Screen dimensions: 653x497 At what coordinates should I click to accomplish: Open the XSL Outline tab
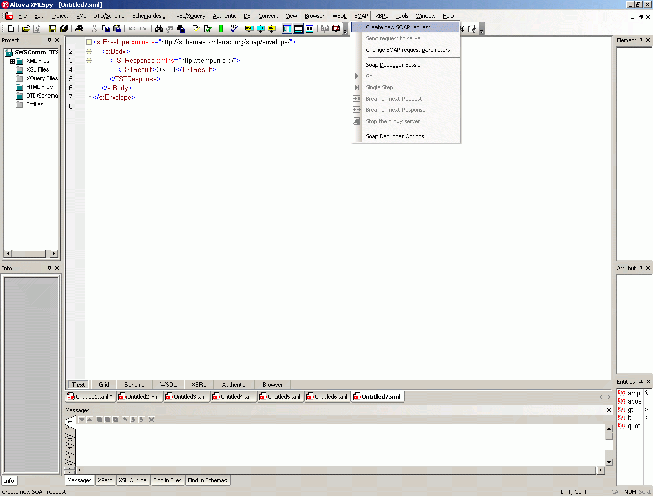click(x=133, y=480)
